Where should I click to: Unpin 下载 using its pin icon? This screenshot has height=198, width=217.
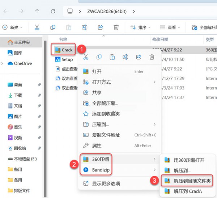39,95
